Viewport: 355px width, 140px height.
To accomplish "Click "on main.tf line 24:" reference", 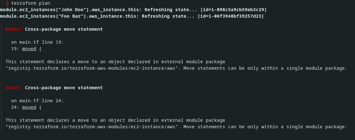I will (x=37, y=101).
